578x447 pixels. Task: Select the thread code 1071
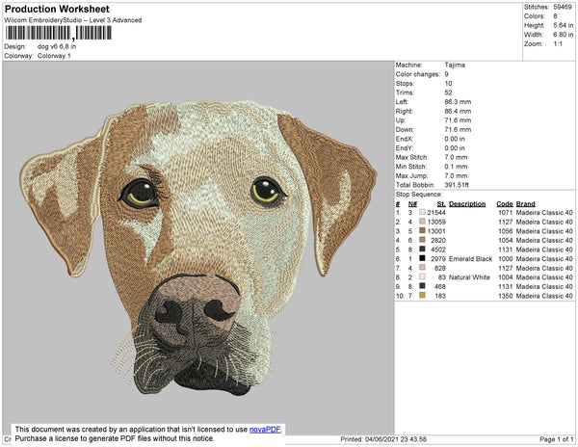(506, 213)
